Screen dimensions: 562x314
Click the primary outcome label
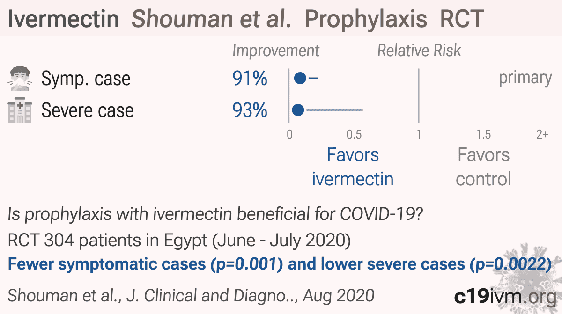tap(525, 79)
